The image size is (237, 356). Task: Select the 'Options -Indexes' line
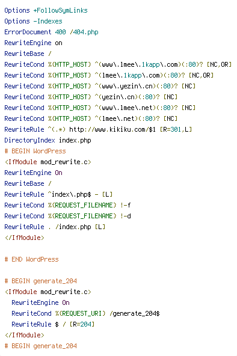click(x=33, y=21)
